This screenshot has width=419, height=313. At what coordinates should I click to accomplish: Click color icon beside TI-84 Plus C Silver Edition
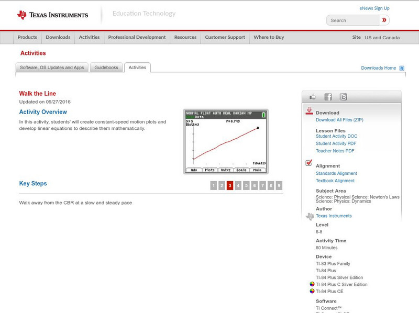click(x=312, y=284)
